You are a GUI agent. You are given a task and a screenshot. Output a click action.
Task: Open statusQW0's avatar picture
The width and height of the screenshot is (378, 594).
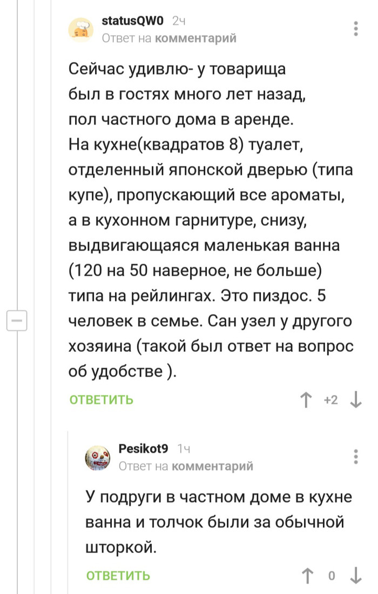click(x=81, y=29)
